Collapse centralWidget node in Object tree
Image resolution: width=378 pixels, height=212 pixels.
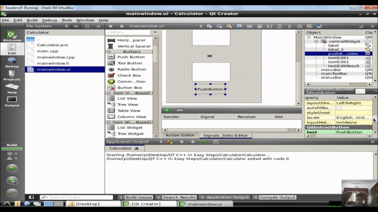(x=316, y=42)
